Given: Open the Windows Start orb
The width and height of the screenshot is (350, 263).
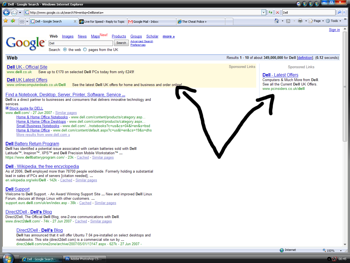Looking at the screenshot, I should click(x=8, y=259).
